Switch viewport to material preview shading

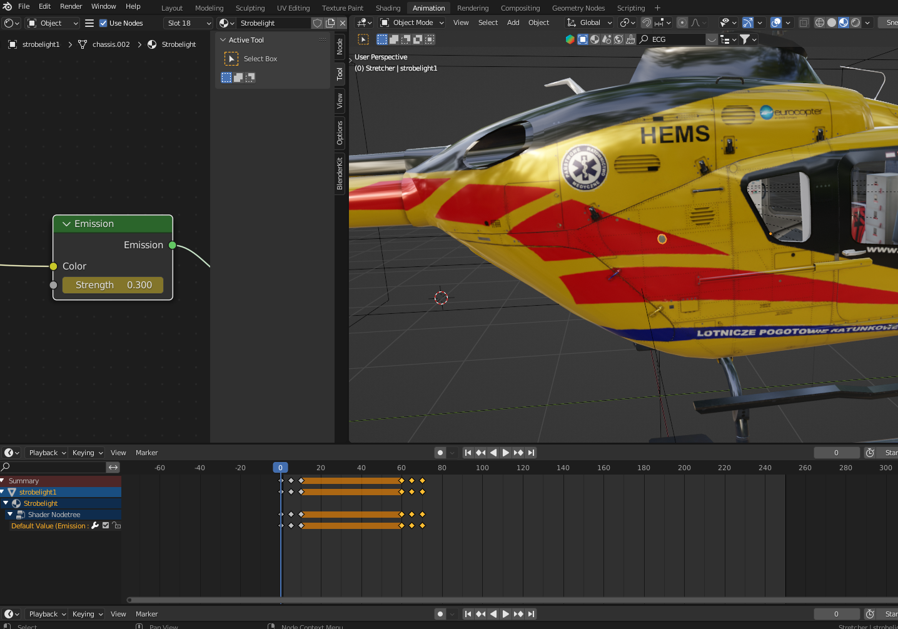844,23
